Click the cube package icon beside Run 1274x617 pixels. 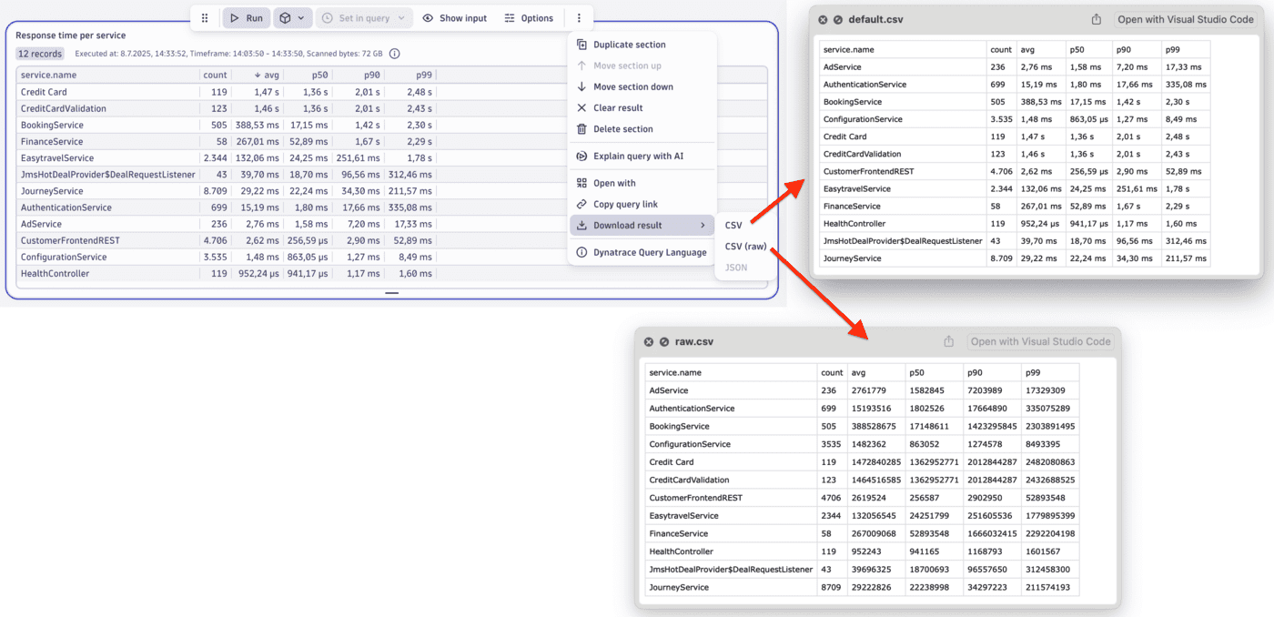[x=286, y=17]
